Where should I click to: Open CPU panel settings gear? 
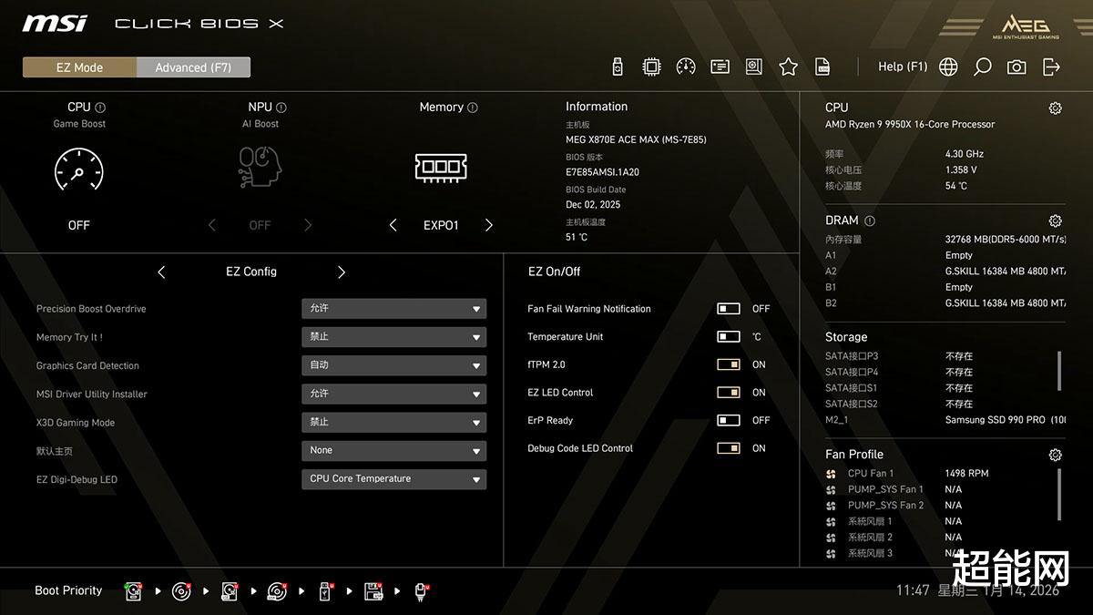pyautogui.click(x=1055, y=108)
